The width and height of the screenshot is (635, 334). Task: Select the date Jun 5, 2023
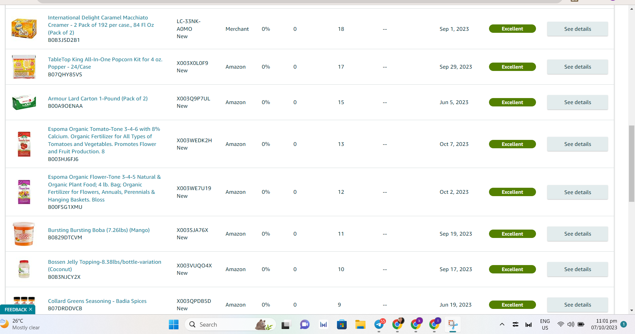coord(454,102)
